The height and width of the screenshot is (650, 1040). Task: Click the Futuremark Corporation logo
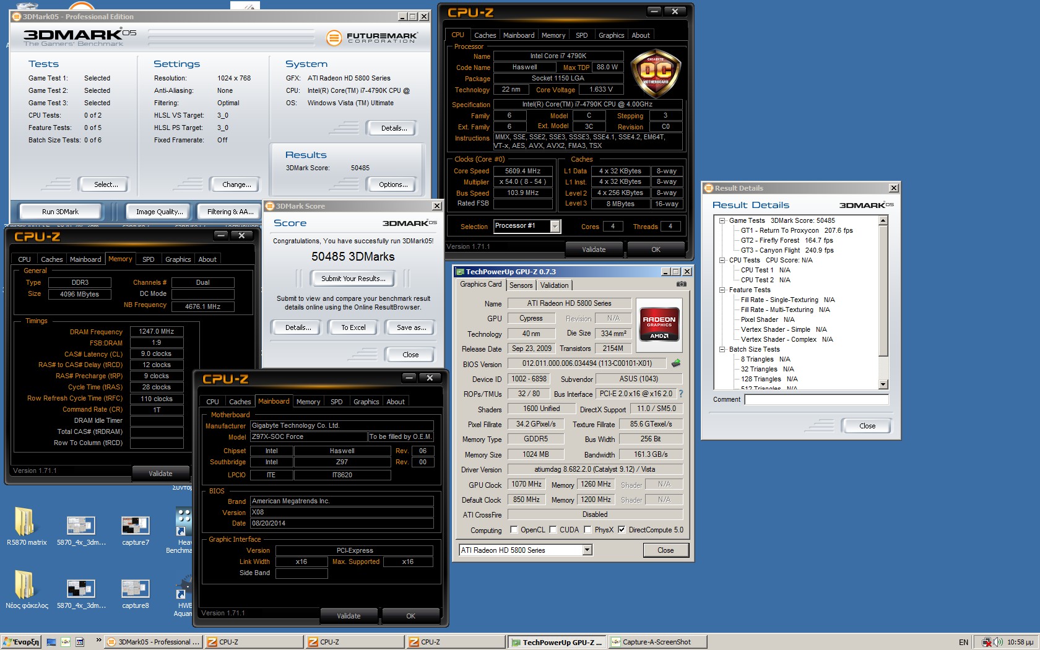click(x=373, y=38)
